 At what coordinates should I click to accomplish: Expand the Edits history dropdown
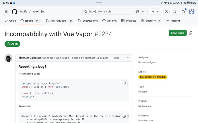pyautogui.click(x=118, y=58)
